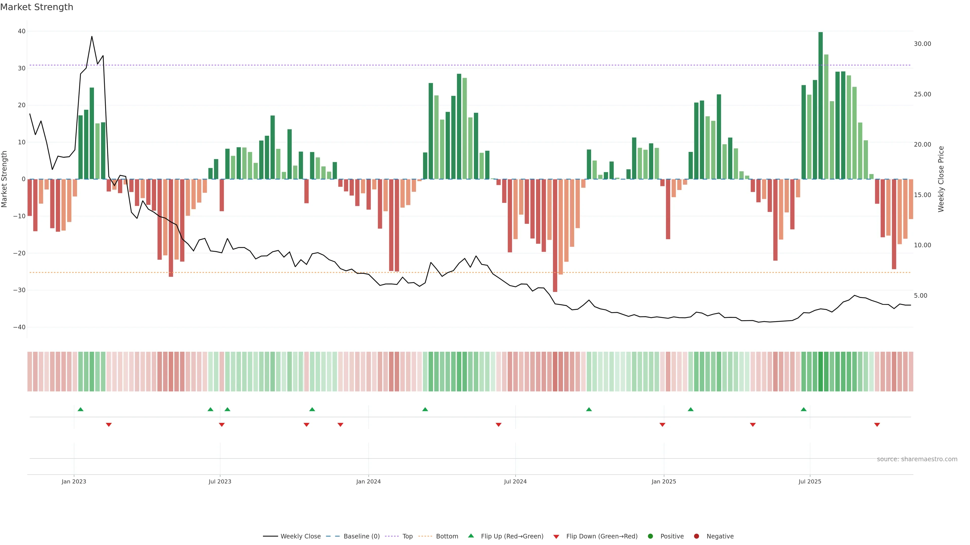Click the Market Strength chart title
The width and height of the screenshot is (970, 545).
pyautogui.click(x=37, y=7)
